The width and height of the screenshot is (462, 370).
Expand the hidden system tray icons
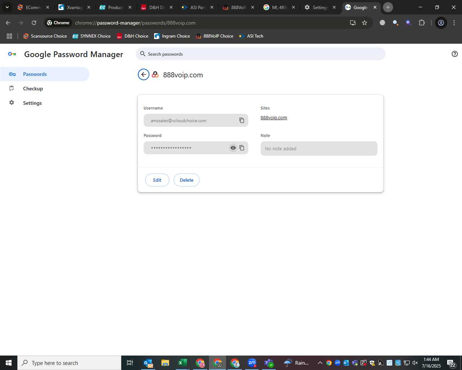(320, 363)
